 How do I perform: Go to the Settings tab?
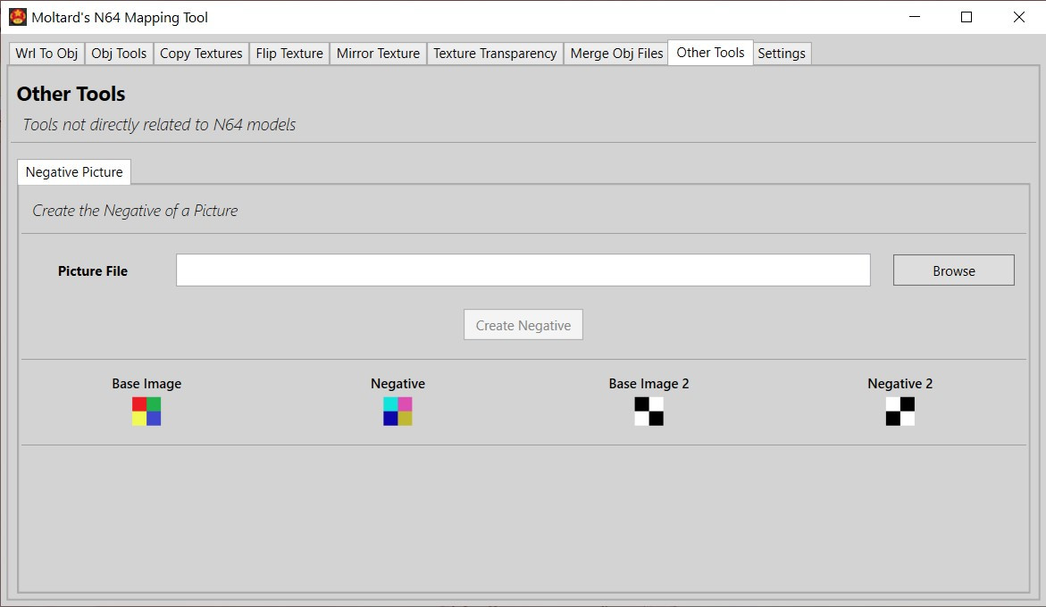[782, 53]
